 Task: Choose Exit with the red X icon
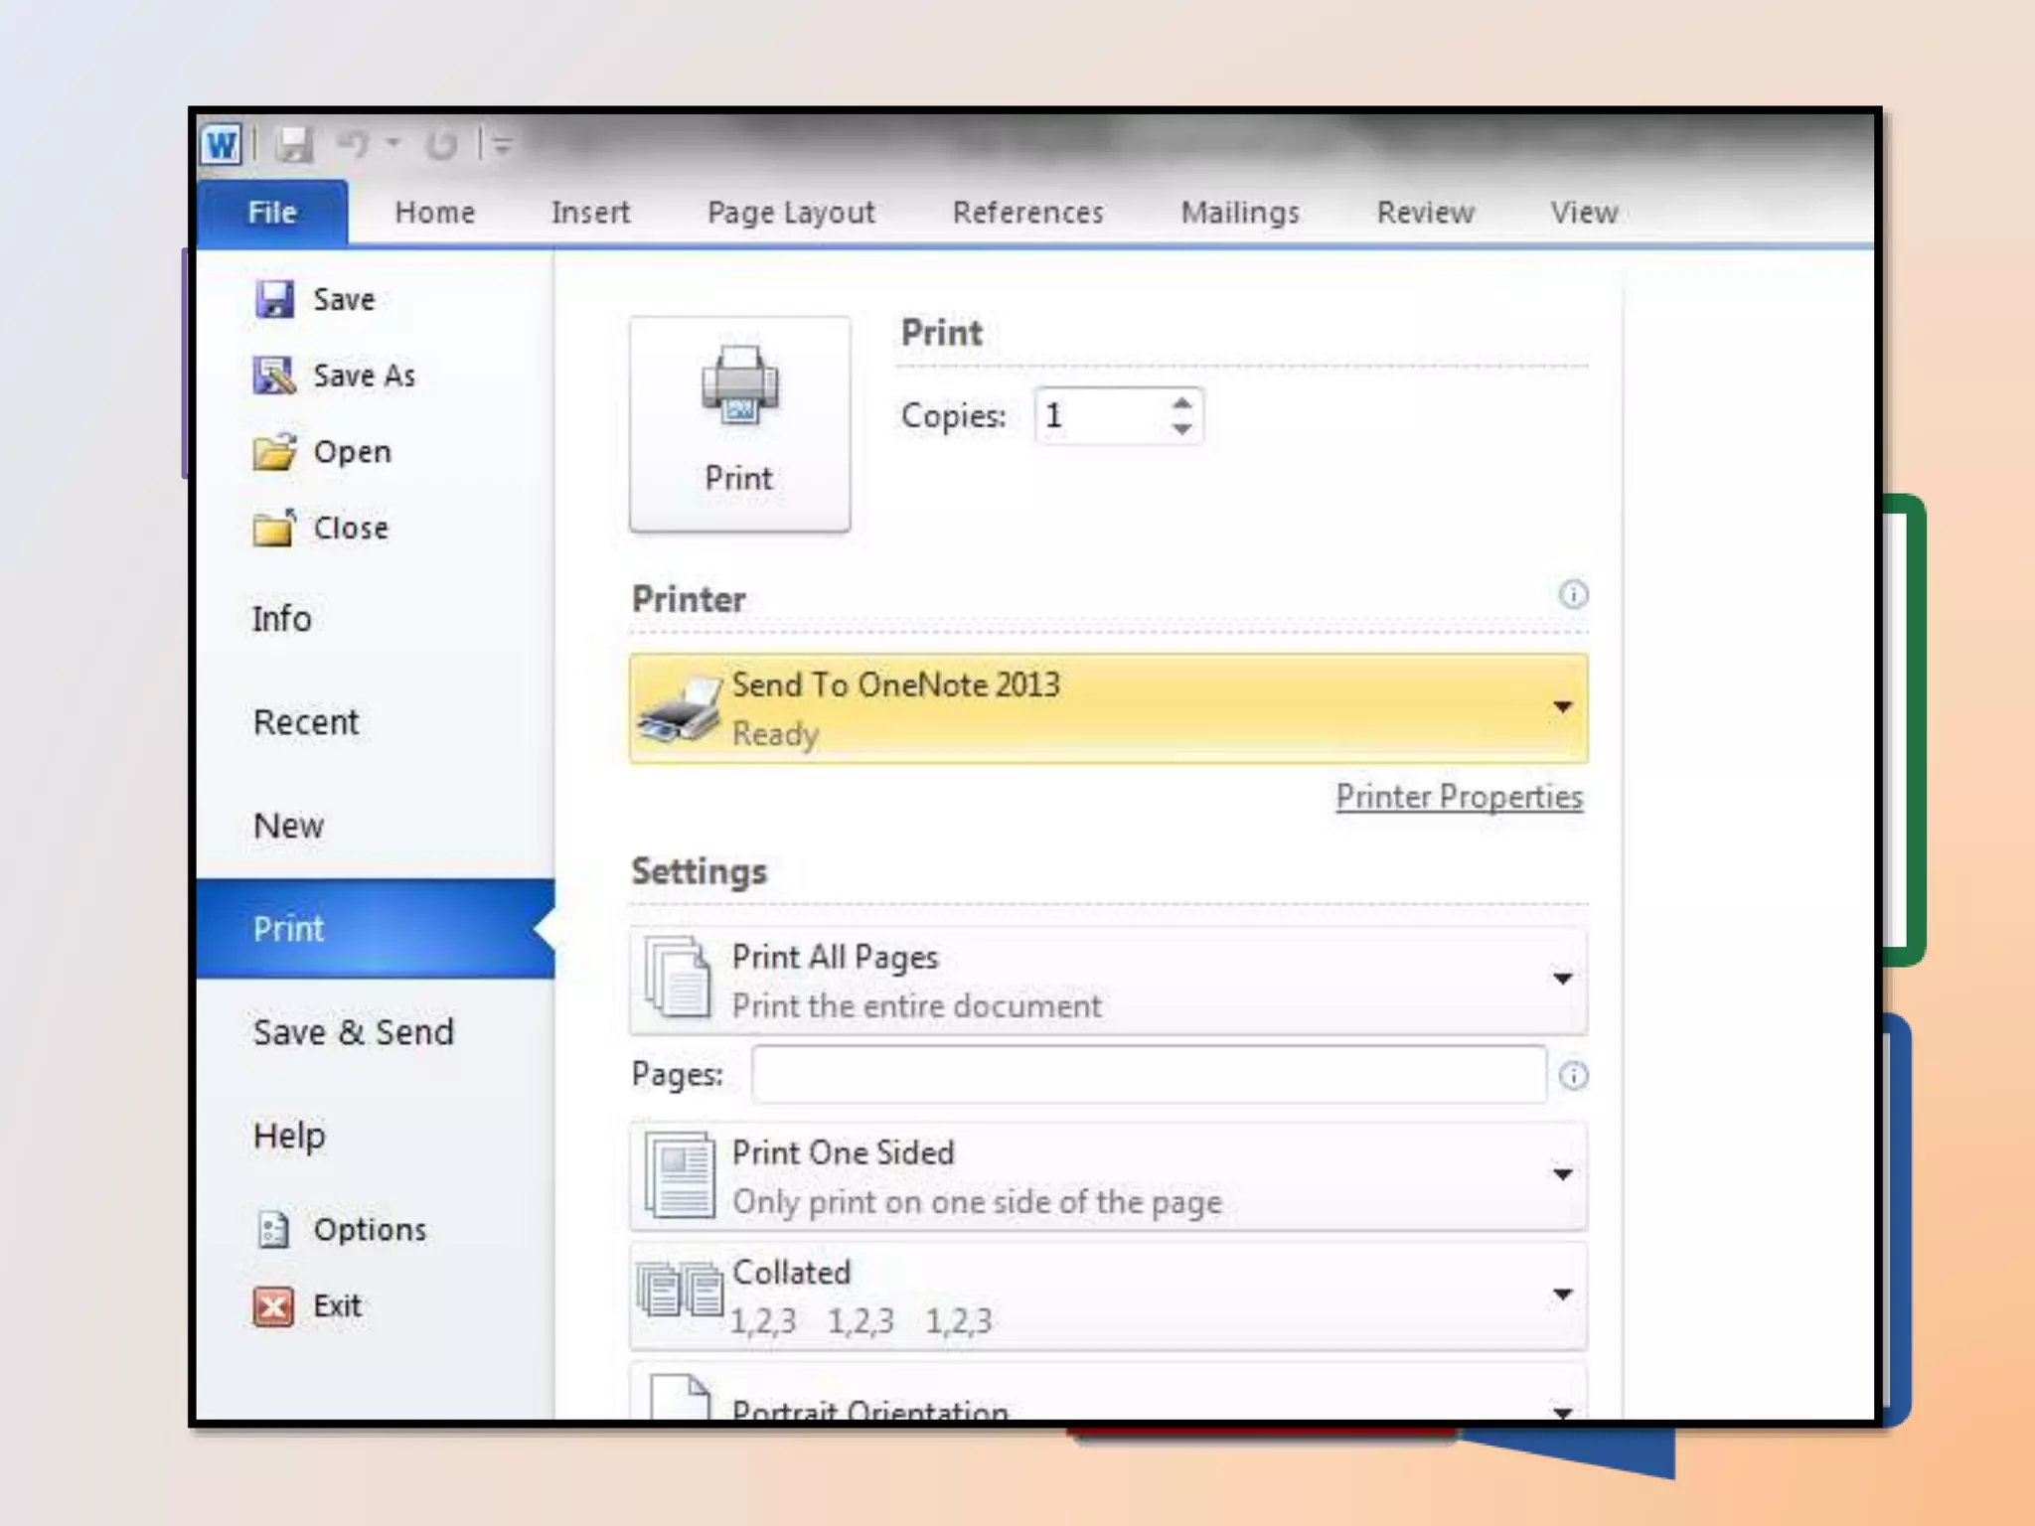pos(336,1305)
